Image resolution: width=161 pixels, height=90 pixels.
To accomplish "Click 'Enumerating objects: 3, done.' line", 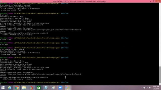I will (x=12, y=61).
